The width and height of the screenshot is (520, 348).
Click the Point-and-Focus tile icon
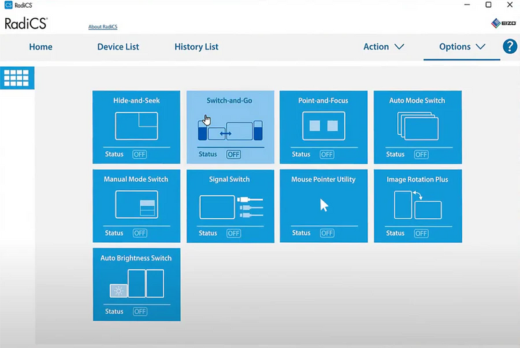click(x=323, y=126)
